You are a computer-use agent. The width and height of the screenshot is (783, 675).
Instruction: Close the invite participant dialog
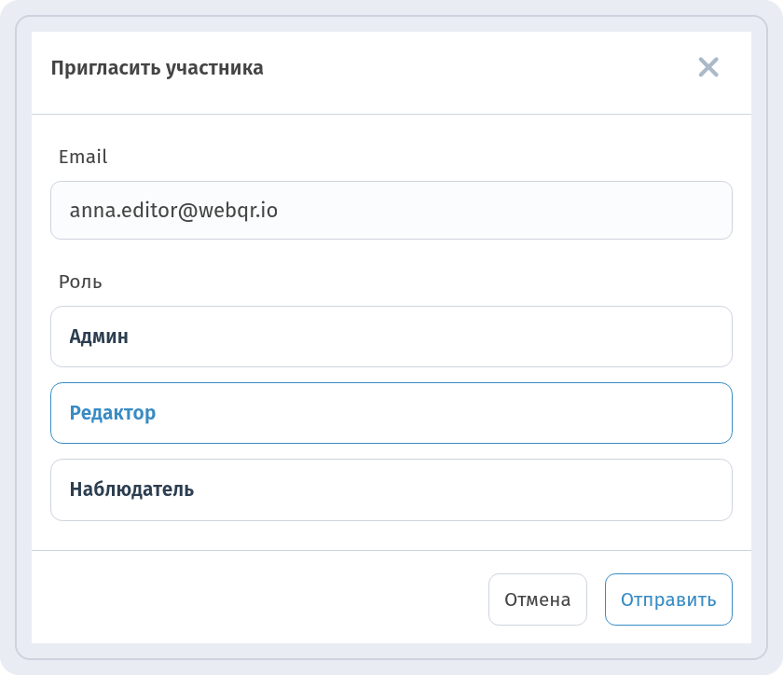(x=708, y=67)
